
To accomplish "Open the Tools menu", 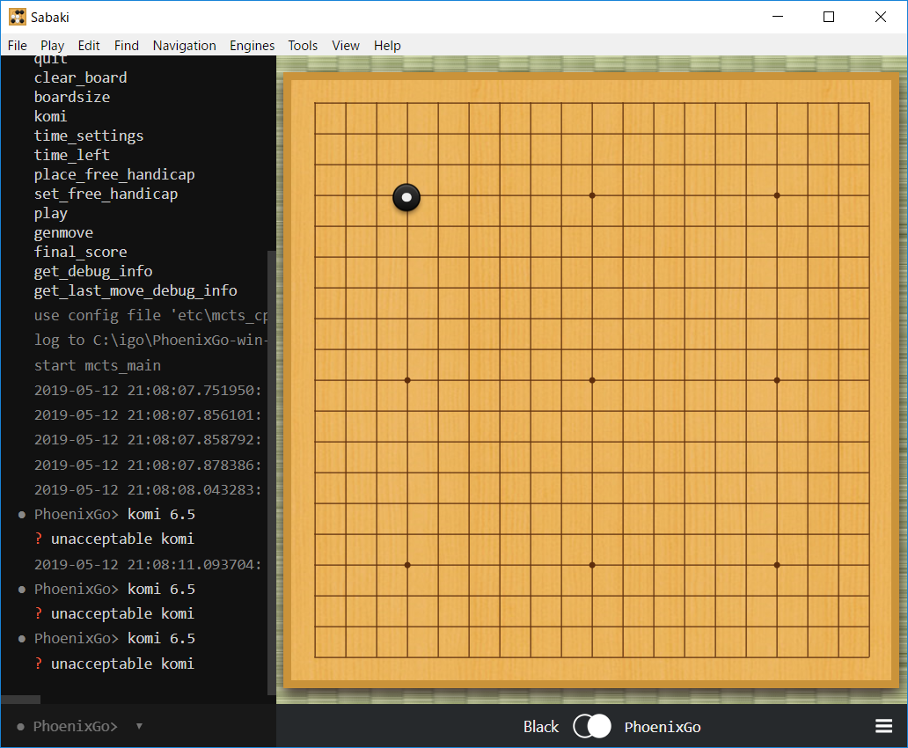I will pos(303,46).
